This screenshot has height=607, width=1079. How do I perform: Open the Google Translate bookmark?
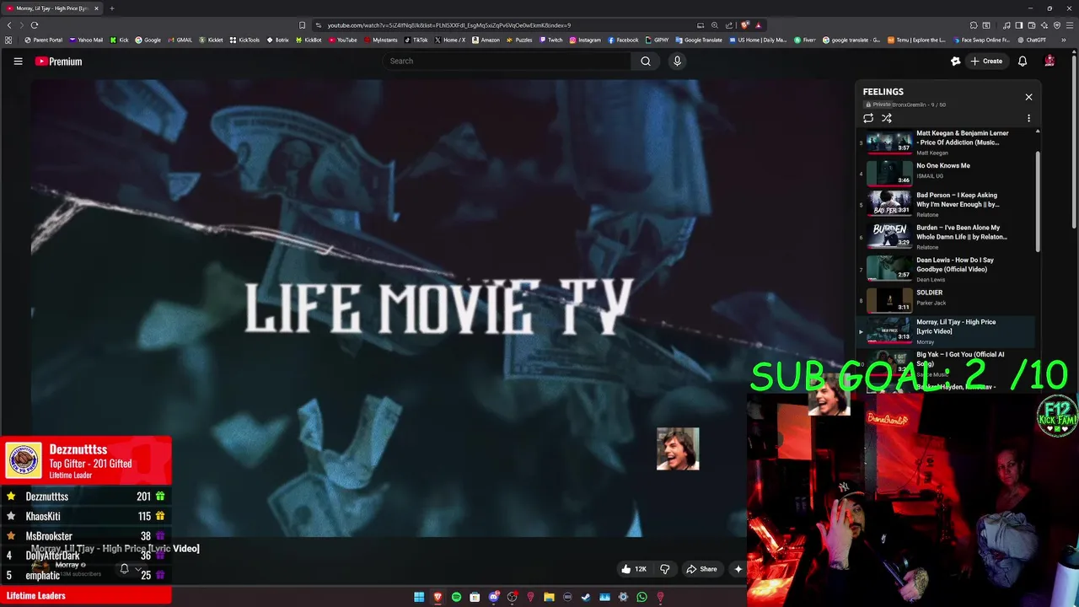pos(699,40)
